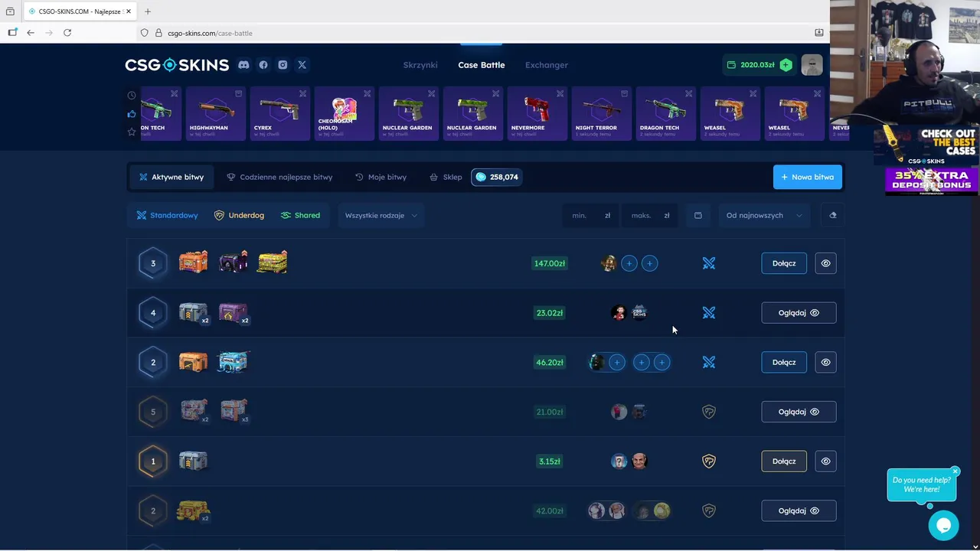This screenshot has width=980, height=551.
Task: Join the 147.00zł battle with Dołącz
Action: coord(784,263)
